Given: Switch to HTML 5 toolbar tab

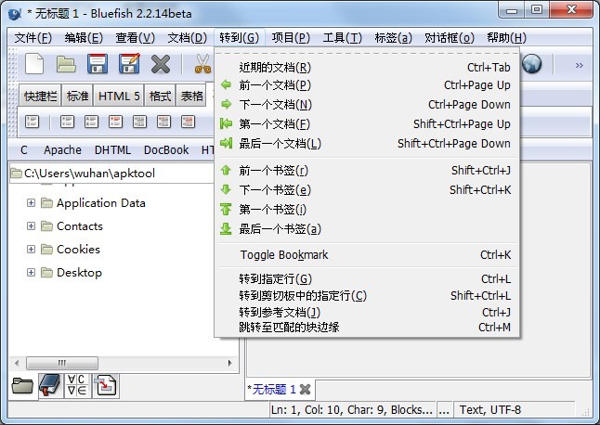Looking at the screenshot, I should [119, 96].
